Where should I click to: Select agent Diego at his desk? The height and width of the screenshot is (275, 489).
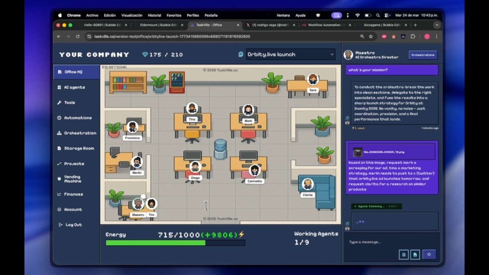click(x=195, y=167)
